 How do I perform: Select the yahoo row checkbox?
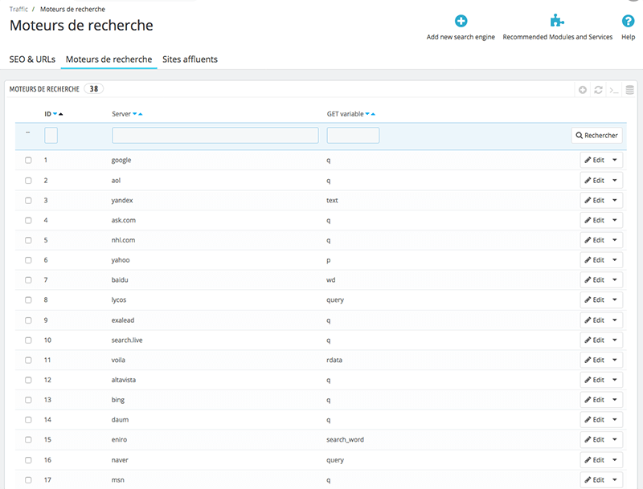[28, 260]
